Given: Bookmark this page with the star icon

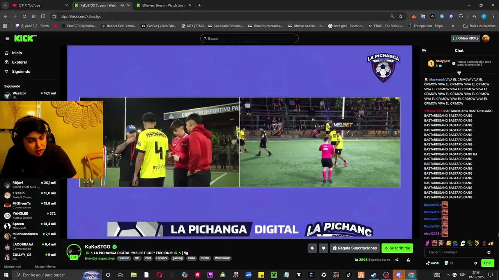Looking at the screenshot, I should coord(401,16).
